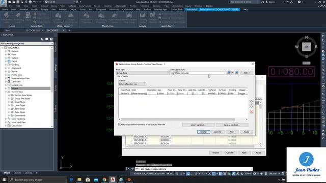Open the Home ribbon tab
326x183 pixels.
click(x=5, y=10)
